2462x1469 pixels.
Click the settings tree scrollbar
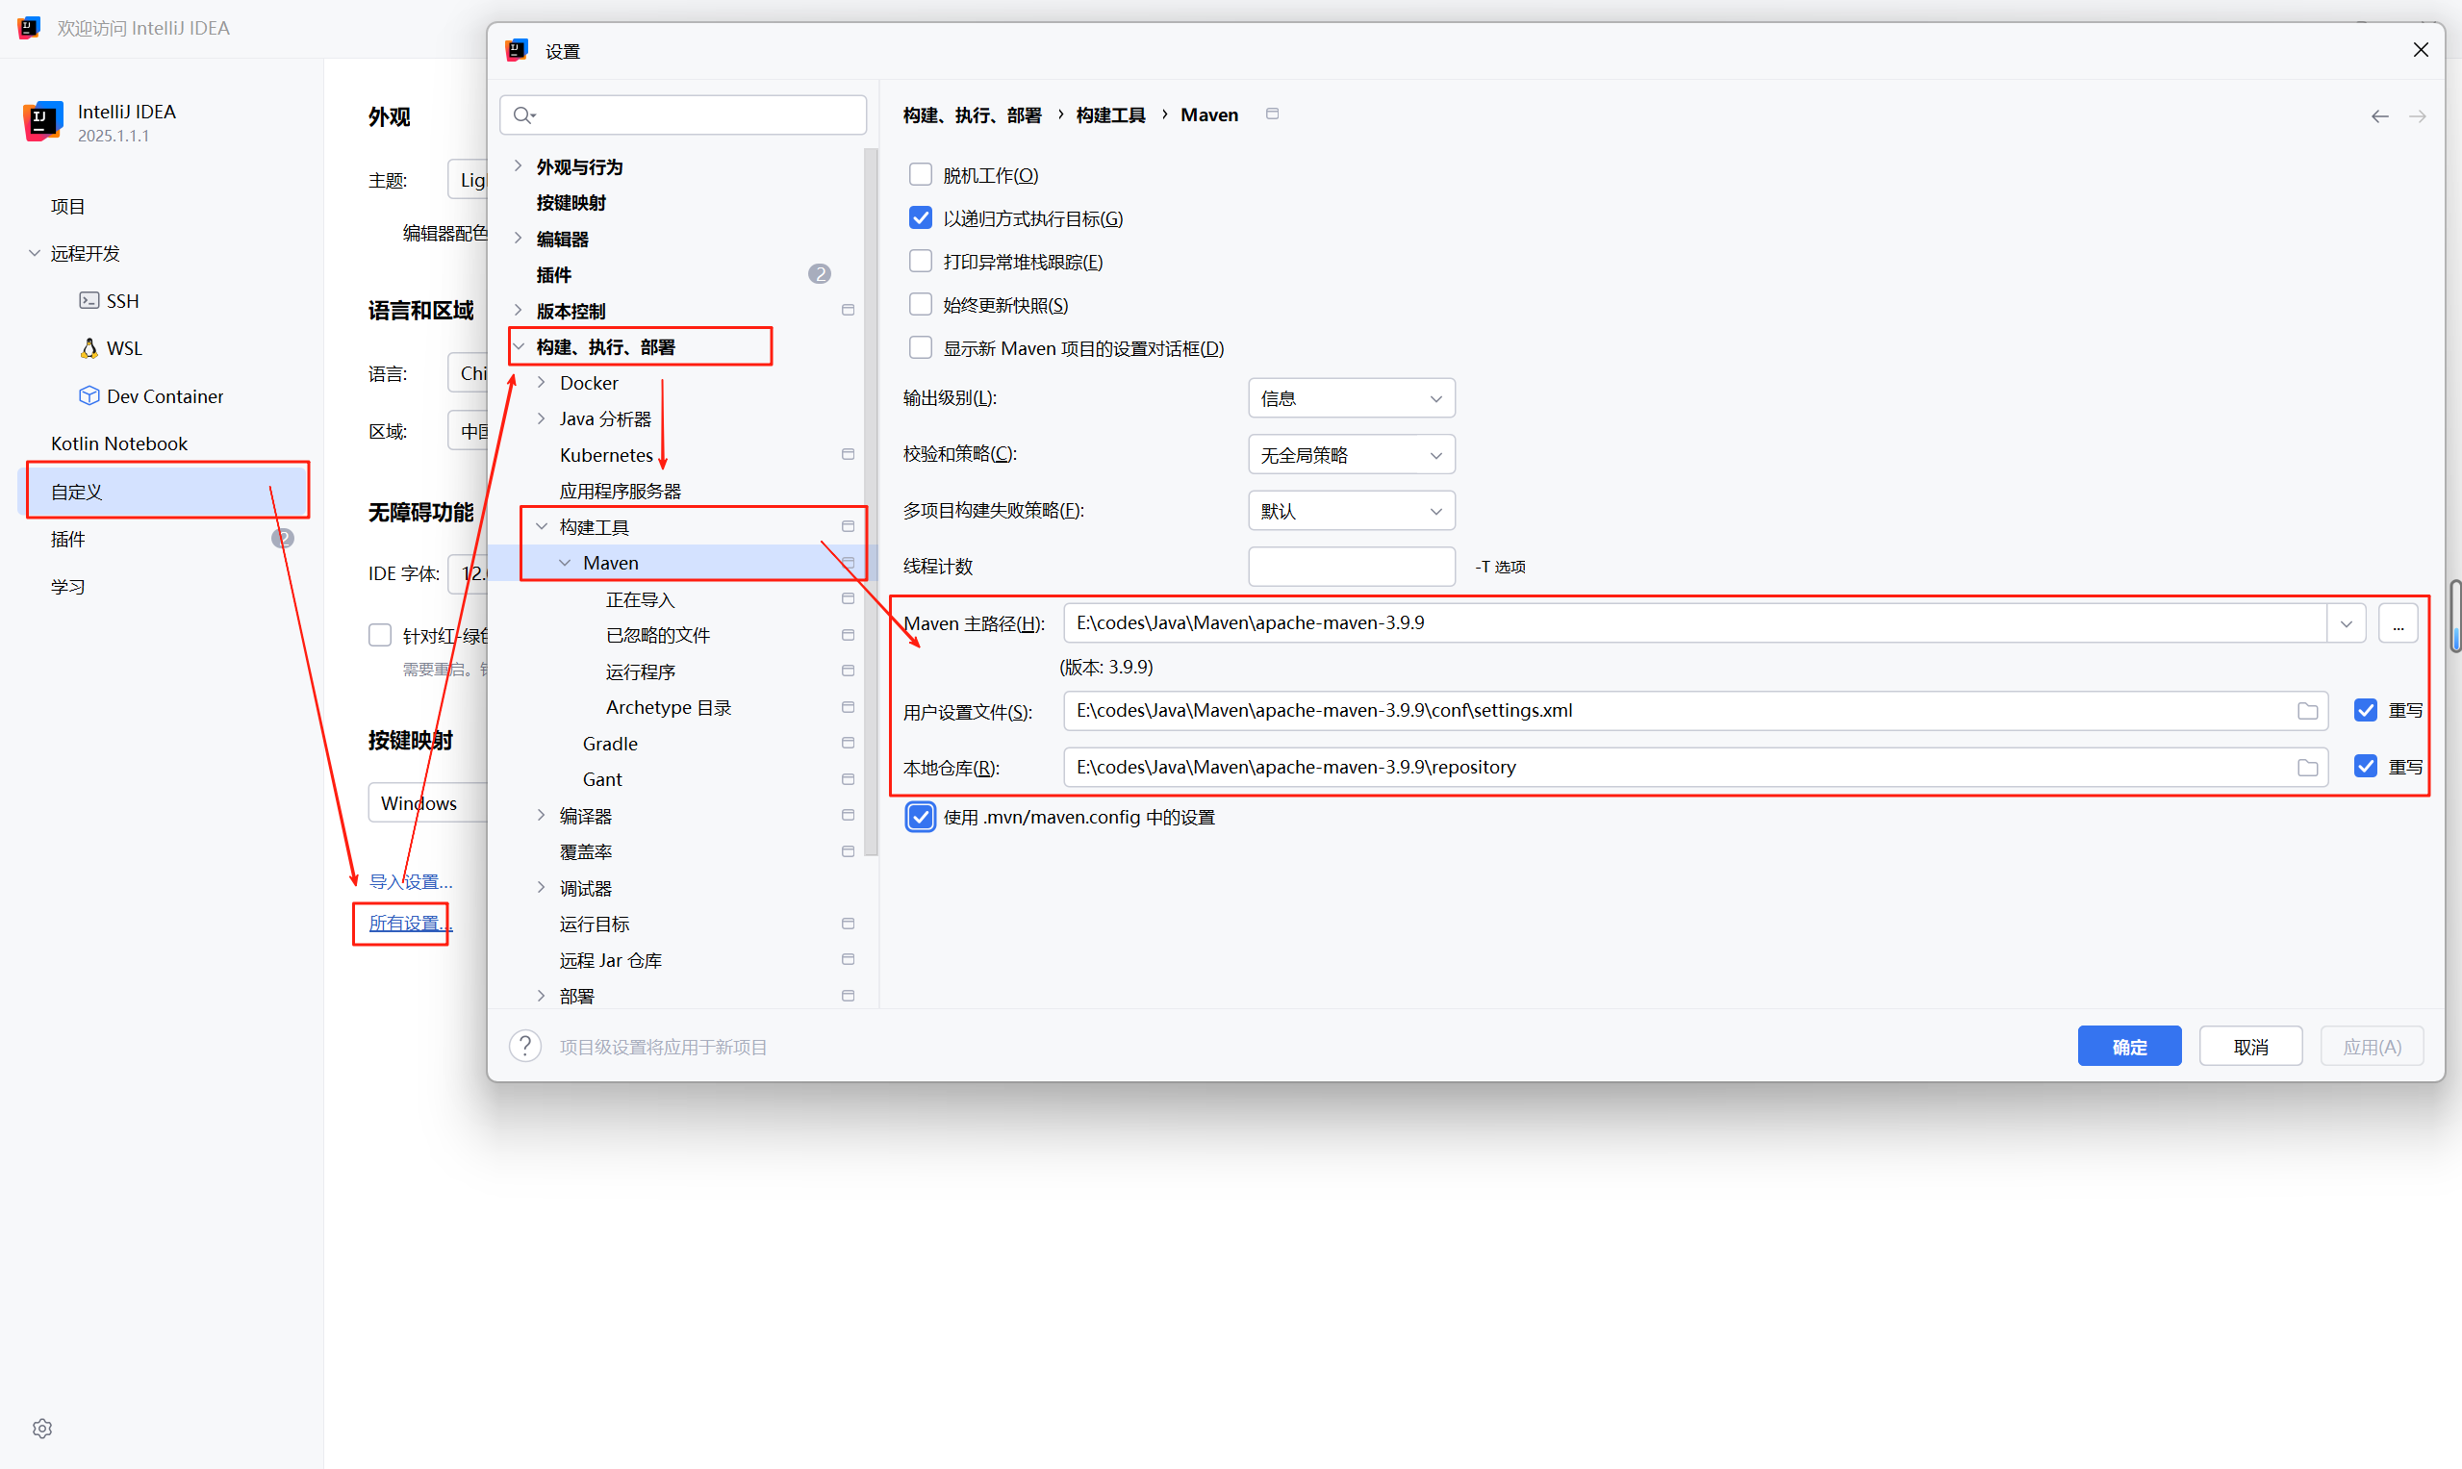pos(870,501)
